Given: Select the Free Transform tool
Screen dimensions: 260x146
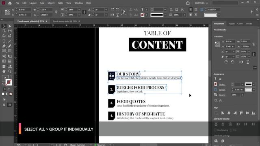Looking at the screenshot, I should (10, 56).
